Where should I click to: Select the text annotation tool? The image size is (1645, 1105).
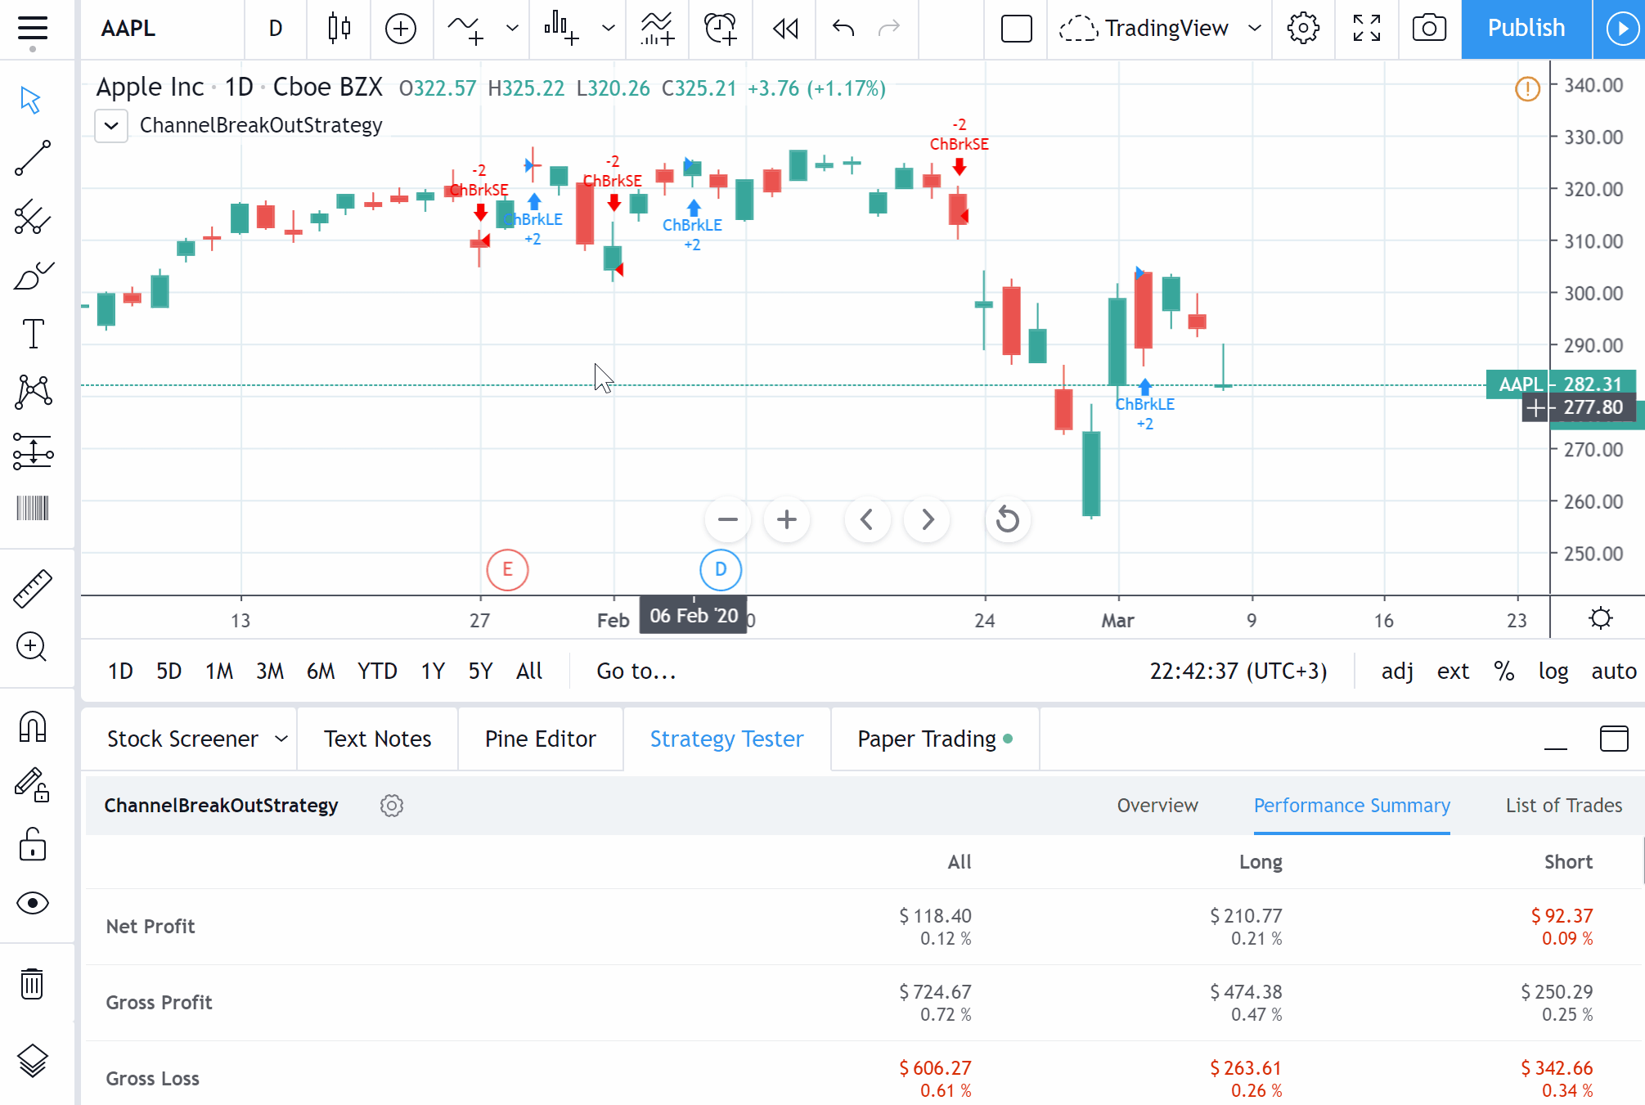[x=34, y=333]
